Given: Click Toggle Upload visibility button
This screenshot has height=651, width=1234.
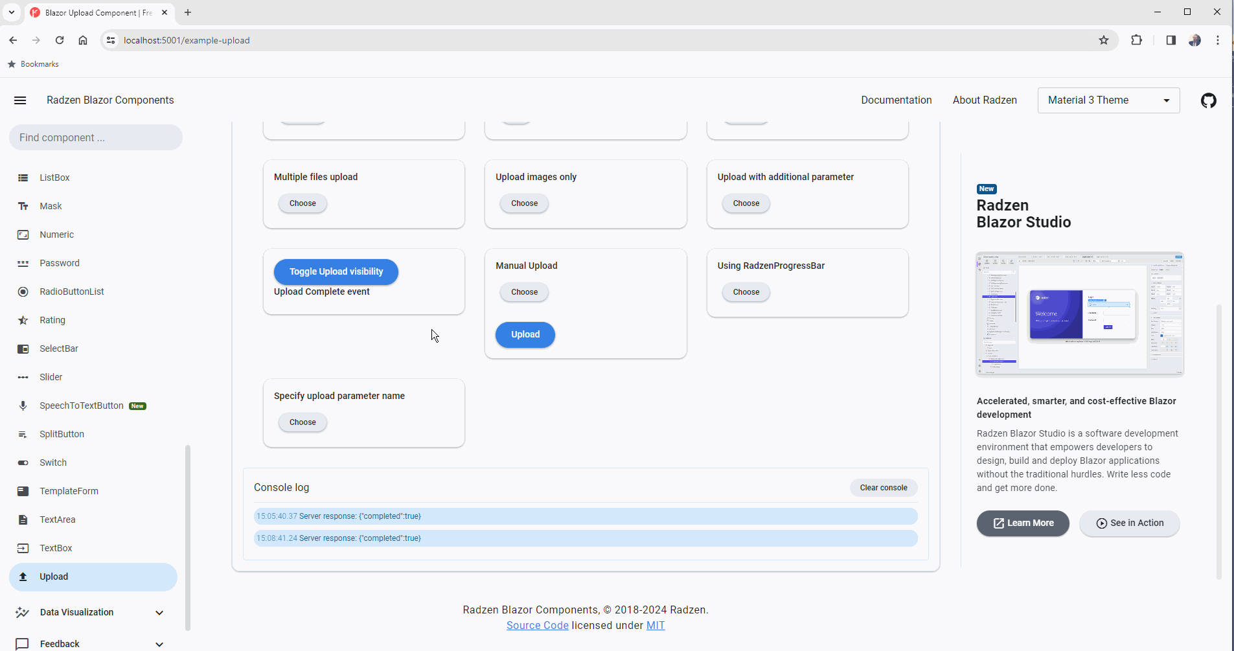Looking at the screenshot, I should [336, 271].
